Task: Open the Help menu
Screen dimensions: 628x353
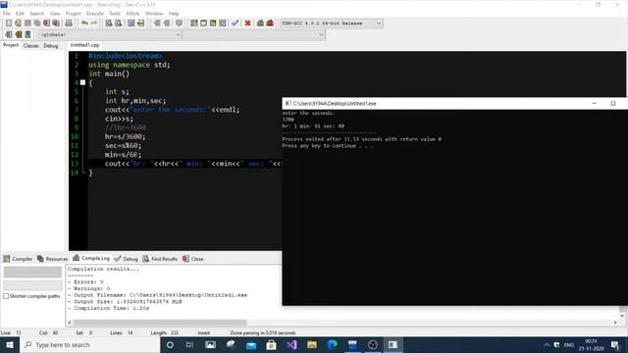Action: tap(174, 13)
